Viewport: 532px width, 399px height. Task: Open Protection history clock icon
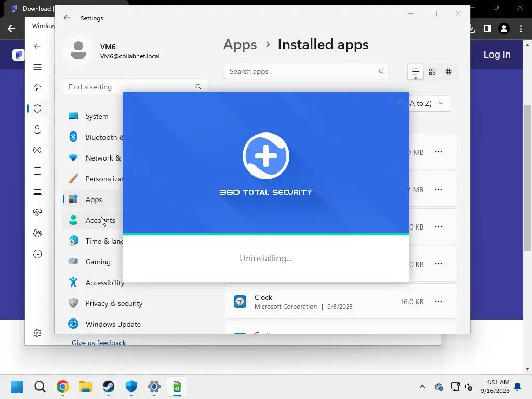point(37,254)
